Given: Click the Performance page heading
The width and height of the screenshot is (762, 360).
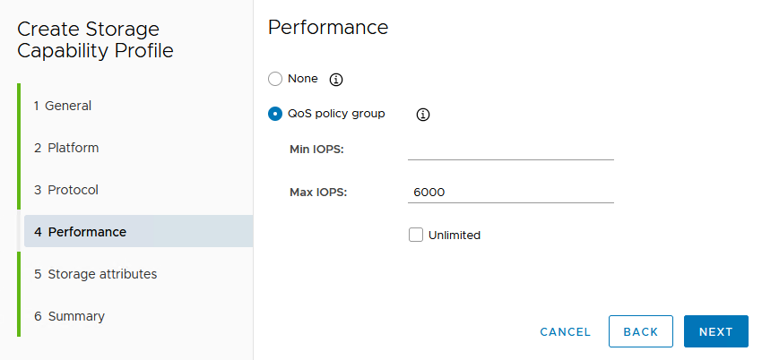Looking at the screenshot, I should tap(328, 28).
